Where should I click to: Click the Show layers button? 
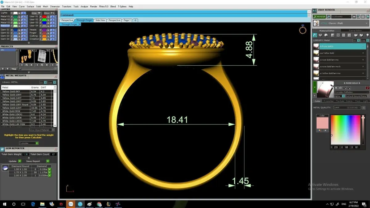pos(49,13)
